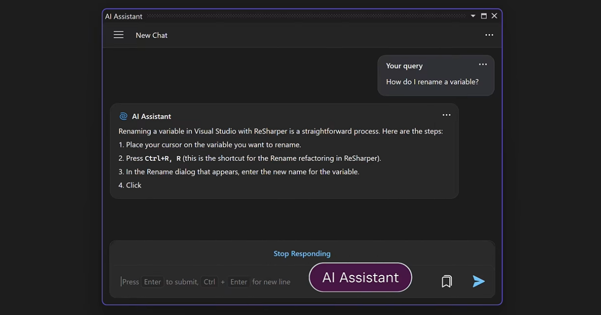601x315 pixels.
Task: Close the AI Assistant tool window
Action: [x=494, y=16]
